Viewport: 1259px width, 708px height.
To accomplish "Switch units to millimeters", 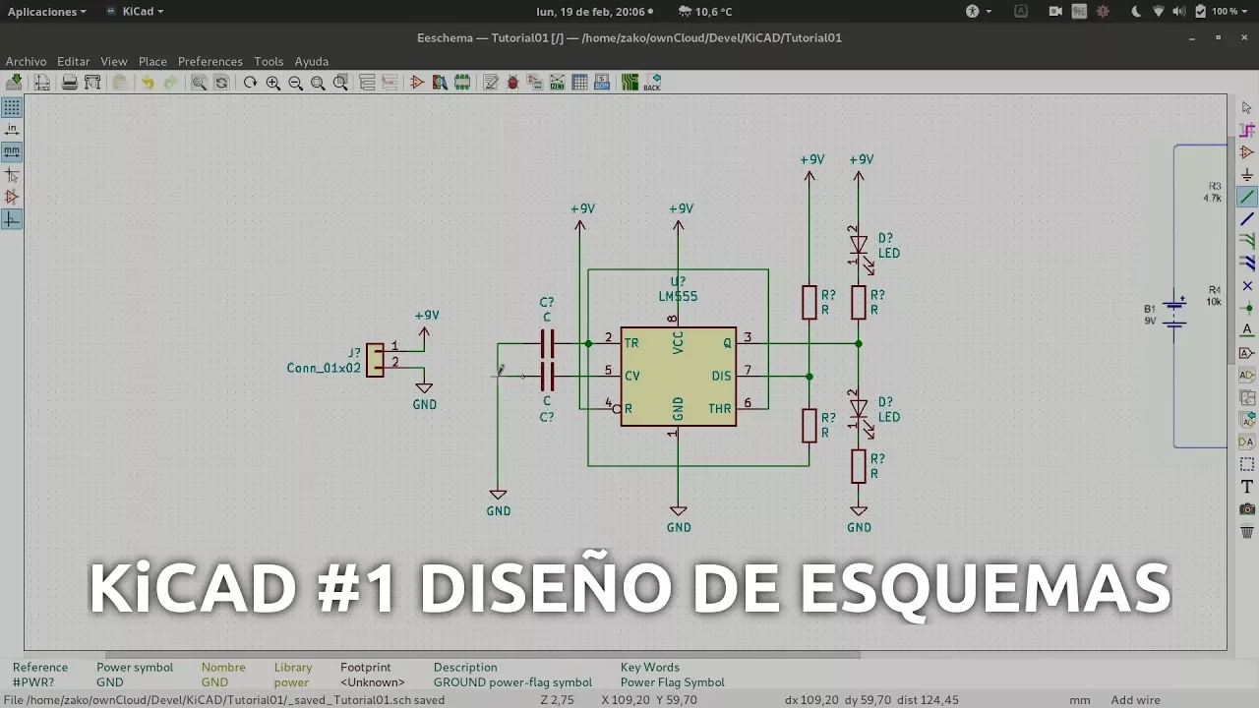I will tap(12, 152).
